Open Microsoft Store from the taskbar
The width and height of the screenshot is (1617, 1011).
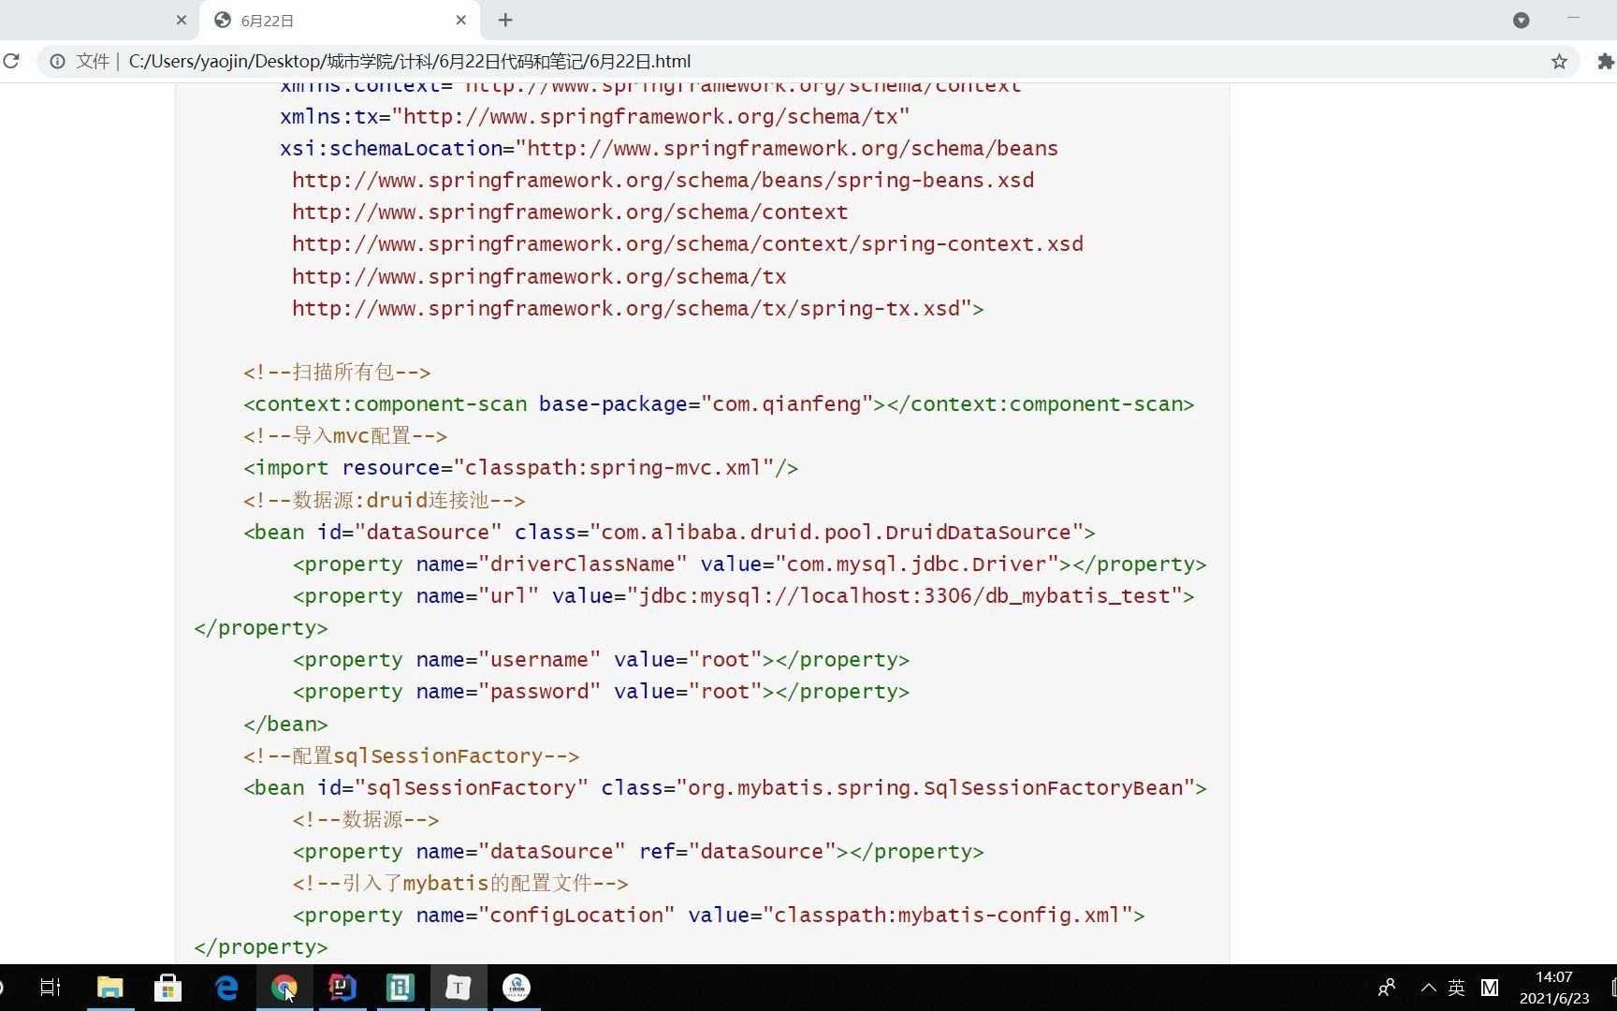pyautogui.click(x=168, y=988)
